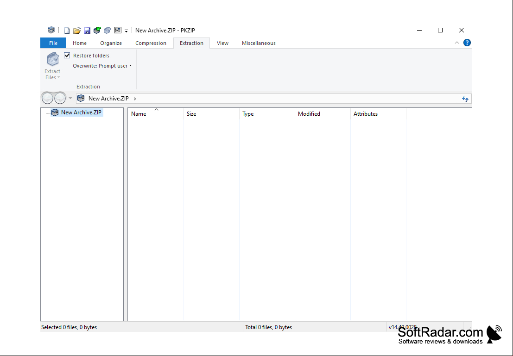513x356 pixels.
Task: Switch to the Home tab
Action: pyautogui.click(x=80, y=43)
